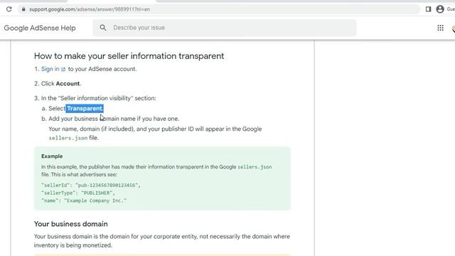This screenshot has width=455, height=256.
Task: Open the Google apps grid icon
Action: click(440, 28)
